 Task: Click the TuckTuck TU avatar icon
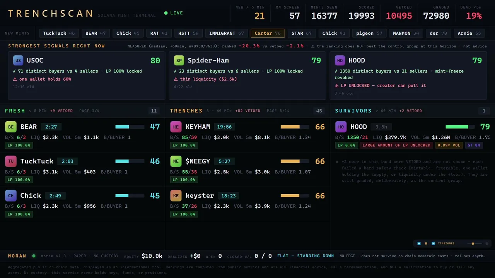11,161
